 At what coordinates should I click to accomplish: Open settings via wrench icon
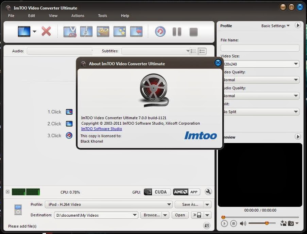(208, 192)
